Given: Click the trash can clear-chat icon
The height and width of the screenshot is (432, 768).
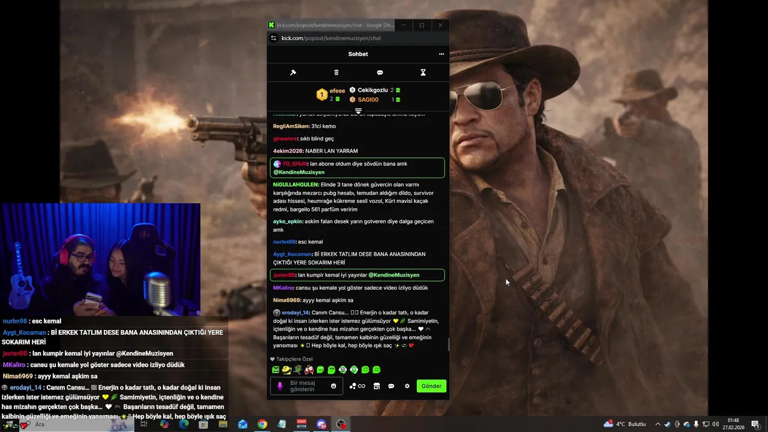Looking at the screenshot, I should (x=336, y=73).
